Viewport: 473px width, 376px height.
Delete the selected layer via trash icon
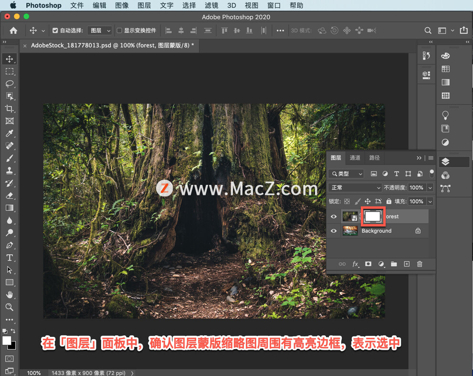click(420, 264)
